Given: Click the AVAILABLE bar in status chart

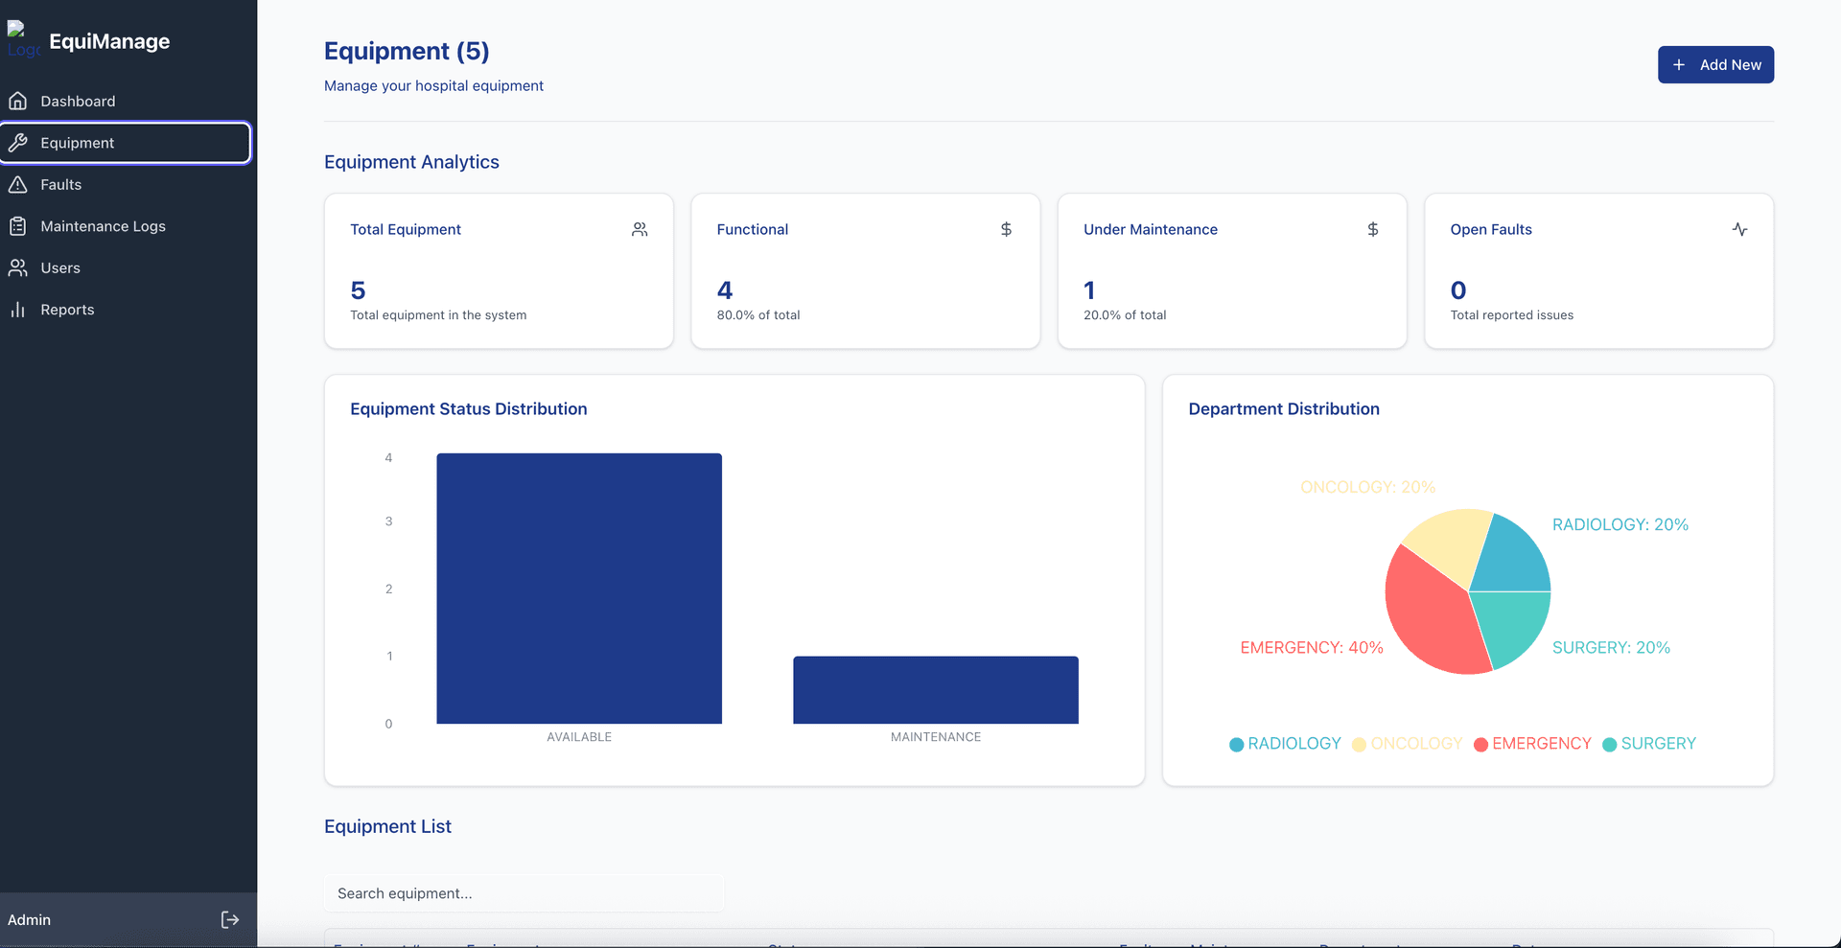Looking at the screenshot, I should point(579,589).
